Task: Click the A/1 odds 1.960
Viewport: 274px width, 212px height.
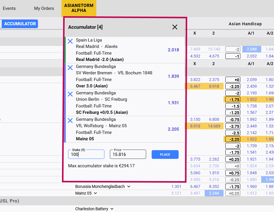Action: point(252,187)
